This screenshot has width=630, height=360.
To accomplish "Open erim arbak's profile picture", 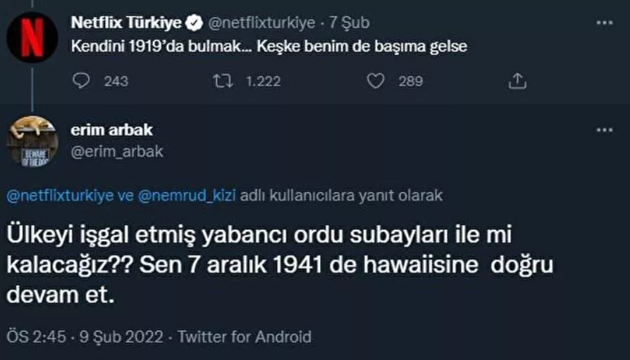I will pos(32,141).
